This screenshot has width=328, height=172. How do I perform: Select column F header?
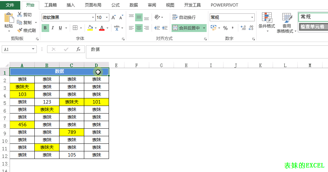tap(136, 65)
